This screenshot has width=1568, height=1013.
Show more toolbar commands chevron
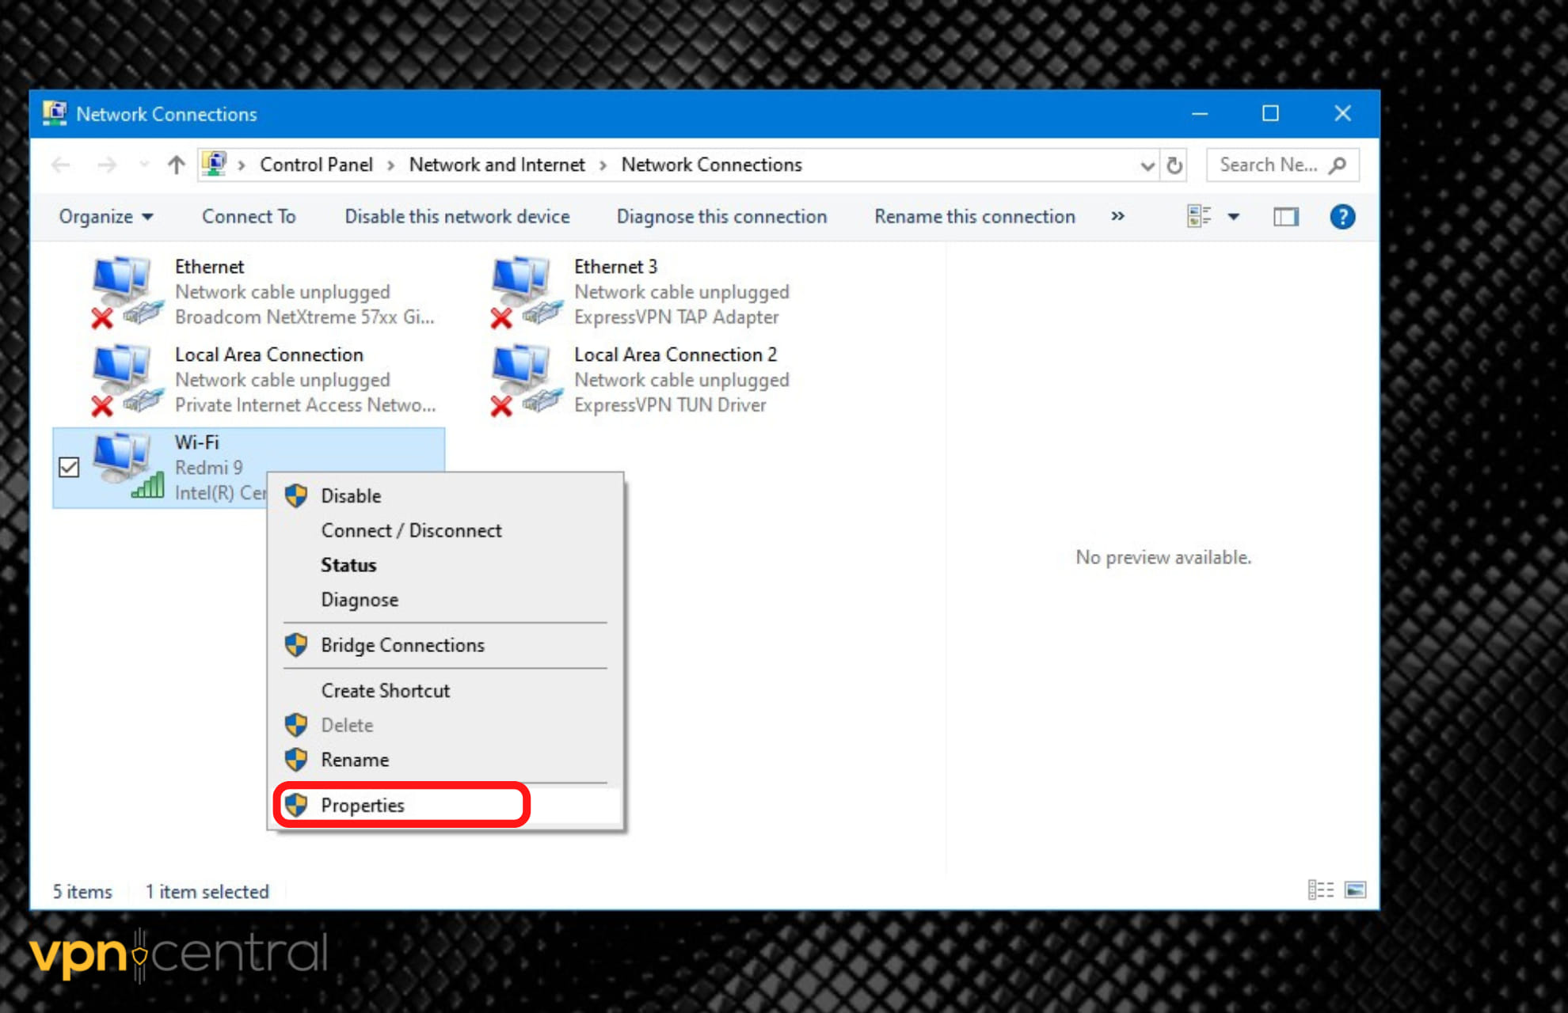[1117, 216]
